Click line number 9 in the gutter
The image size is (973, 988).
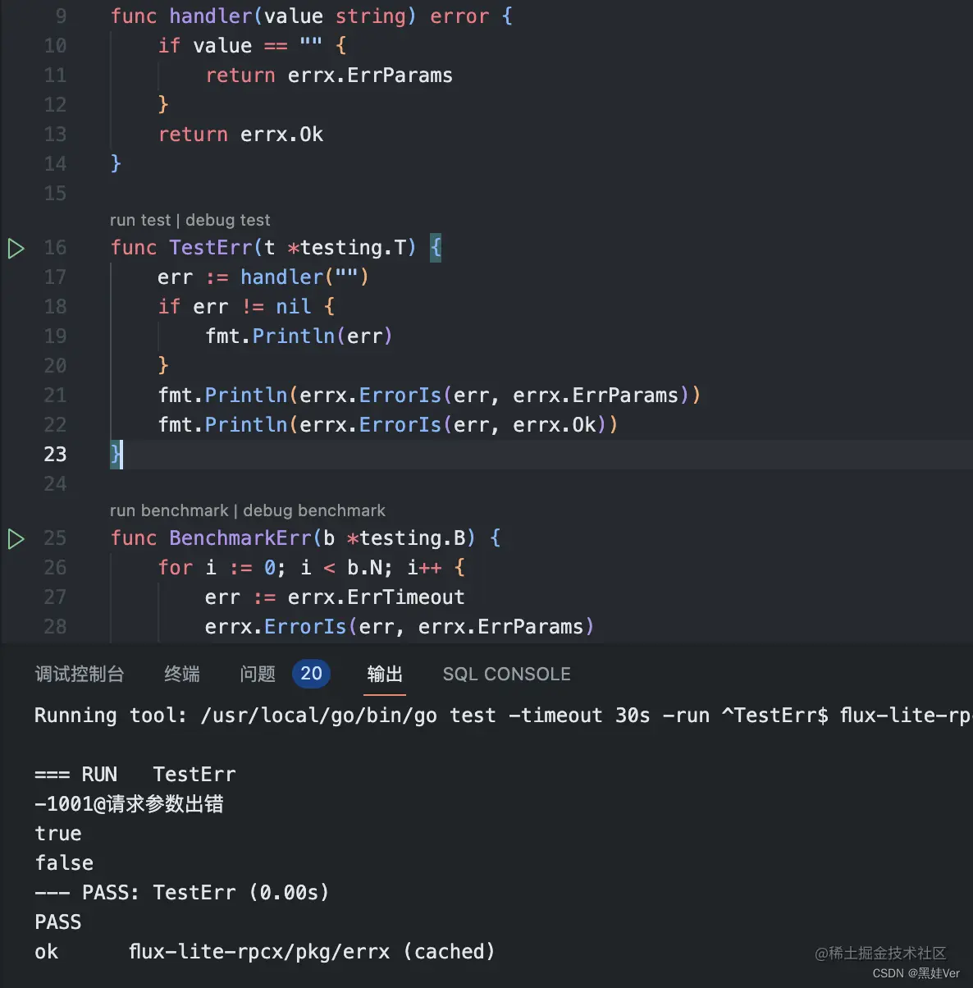[61, 16]
